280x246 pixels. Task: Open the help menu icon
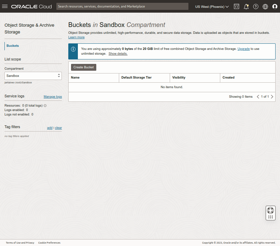point(255,6)
